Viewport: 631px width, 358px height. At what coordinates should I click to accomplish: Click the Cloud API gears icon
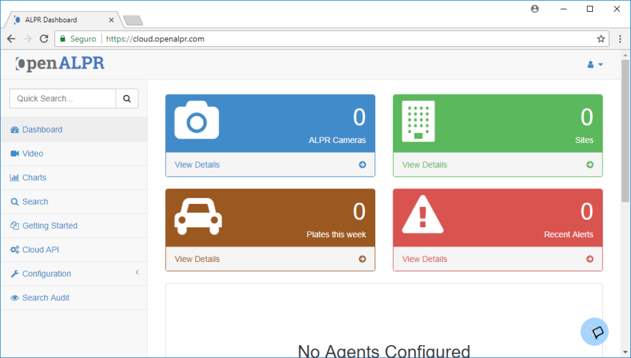click(x=14, y=250)
